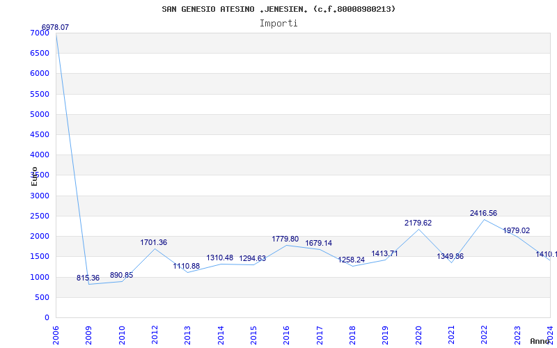Select the 6500 y-axis tick label

pyautogui.click(x=40, y=54)
